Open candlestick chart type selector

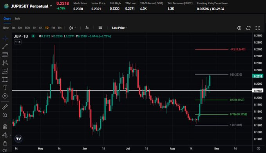pos(72,28)
